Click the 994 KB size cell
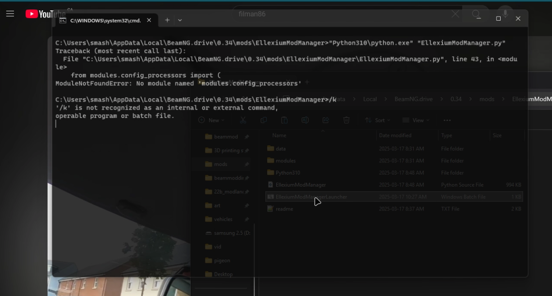552x296 pixels. pos(514,185)
